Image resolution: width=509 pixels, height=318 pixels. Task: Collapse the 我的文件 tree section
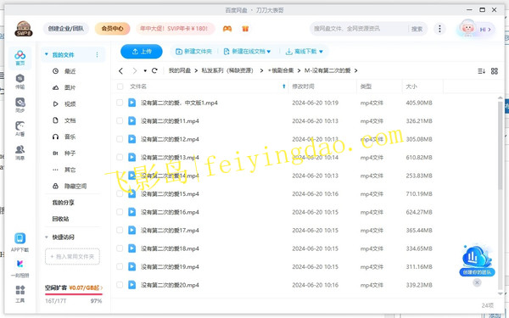pyautogui.click(x=47, y=54)
